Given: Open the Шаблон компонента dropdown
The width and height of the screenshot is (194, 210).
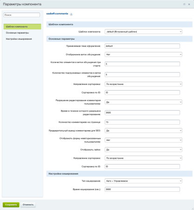Looking at the screenshot, I should point(143,32).
